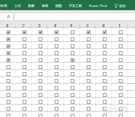This screenshot has width=135, height=117.
Task: Uncheck the checked box in column F fifth row
Action: 72,60
